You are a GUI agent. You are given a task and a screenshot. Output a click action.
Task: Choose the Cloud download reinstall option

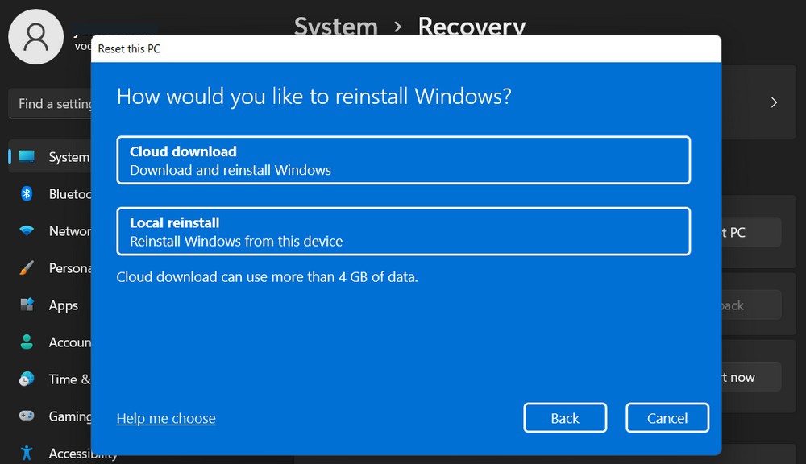click(x=404, y=159)
